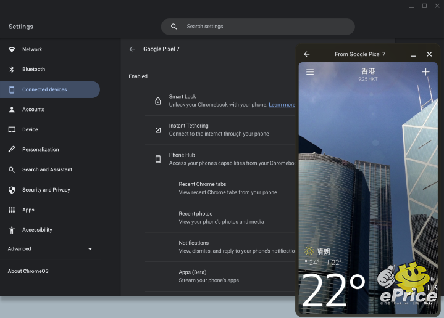Select Recent photos option
444x318 pixels.
[x=220, y=218]
